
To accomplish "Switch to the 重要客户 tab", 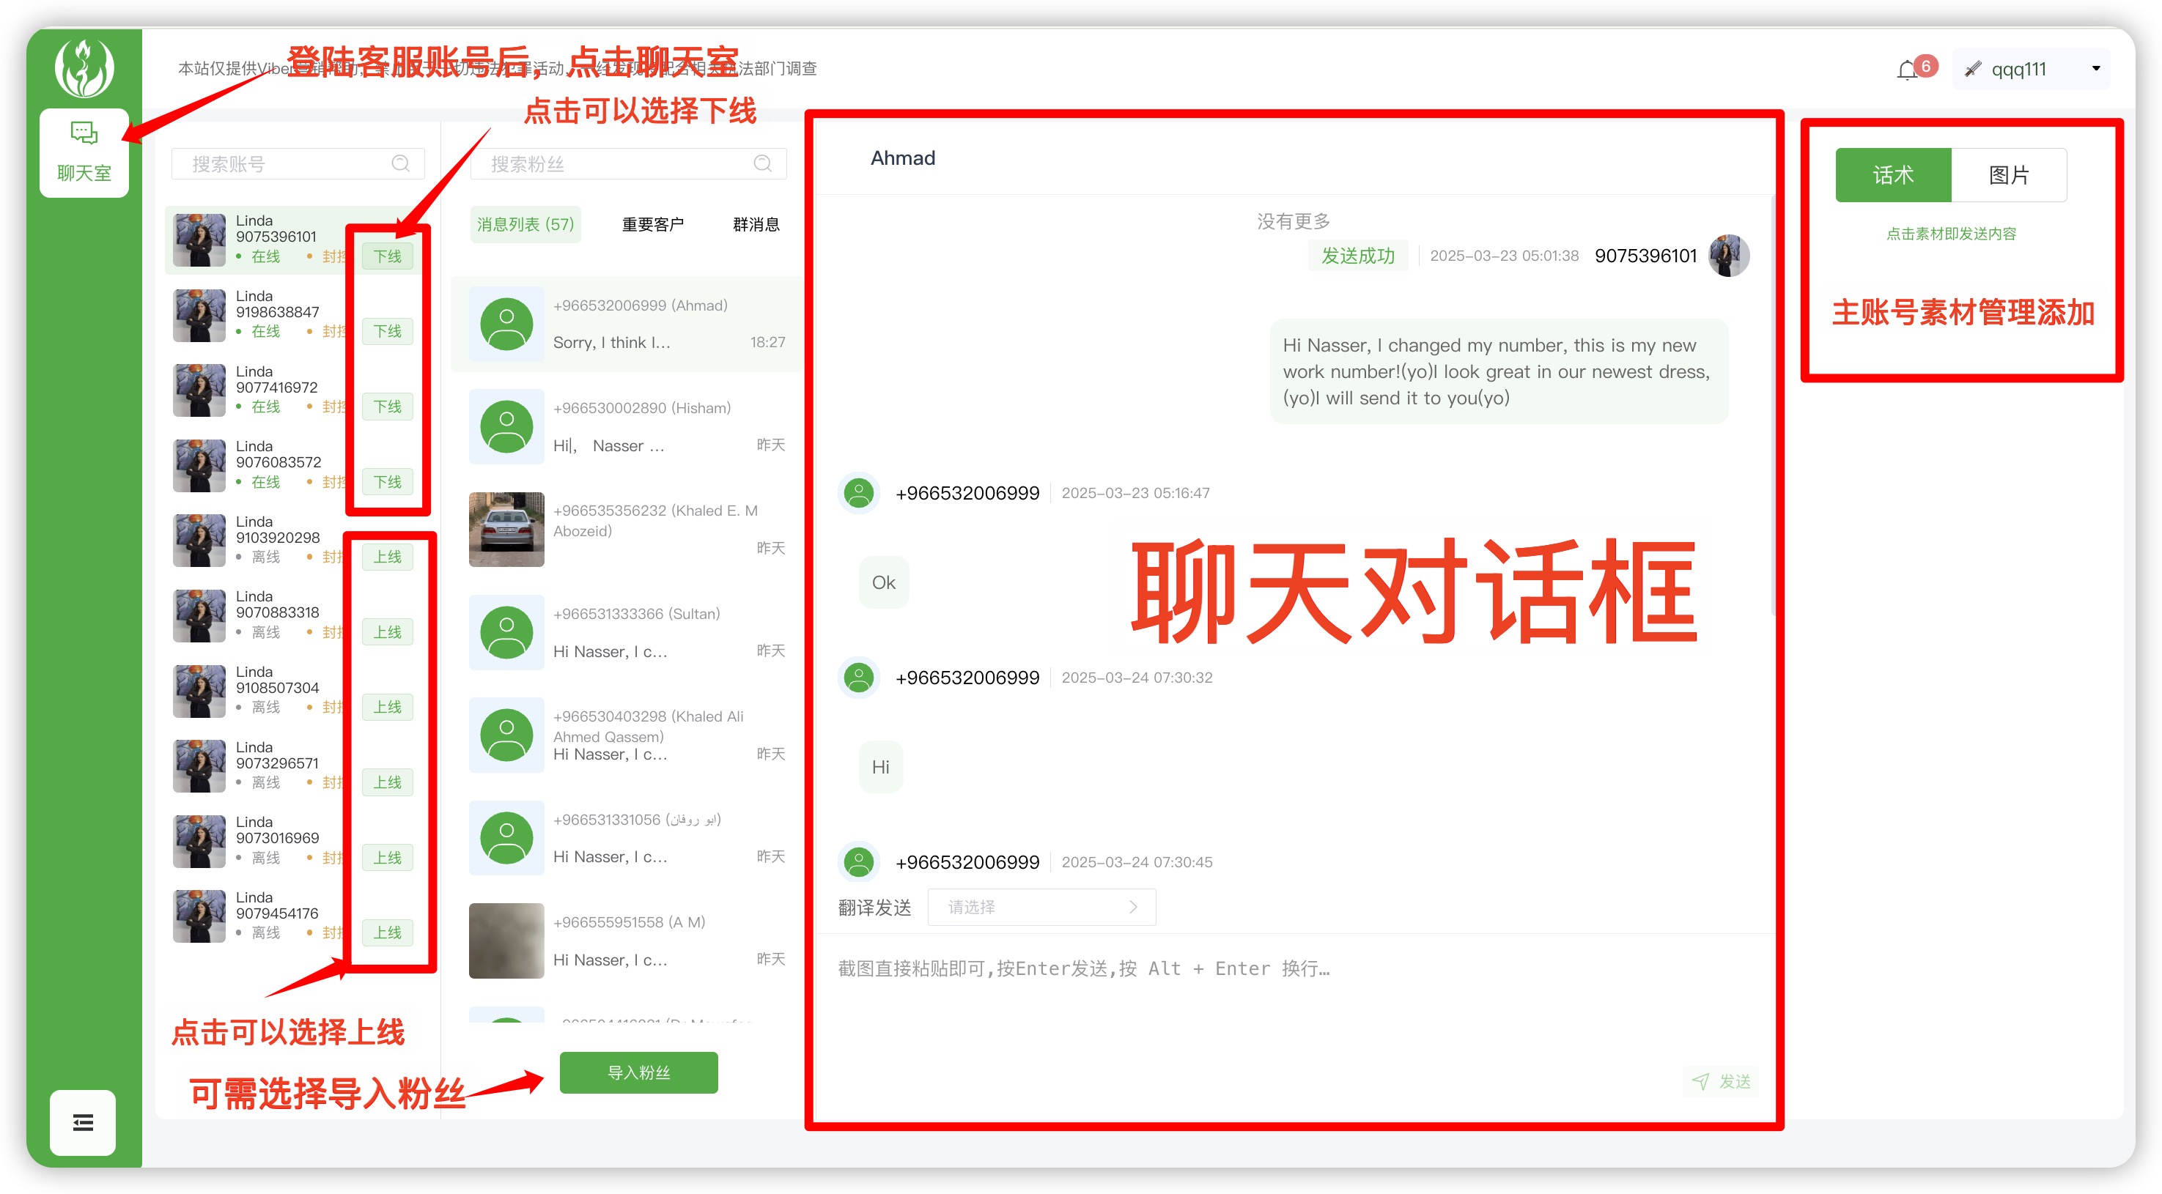I will [652, 224].
